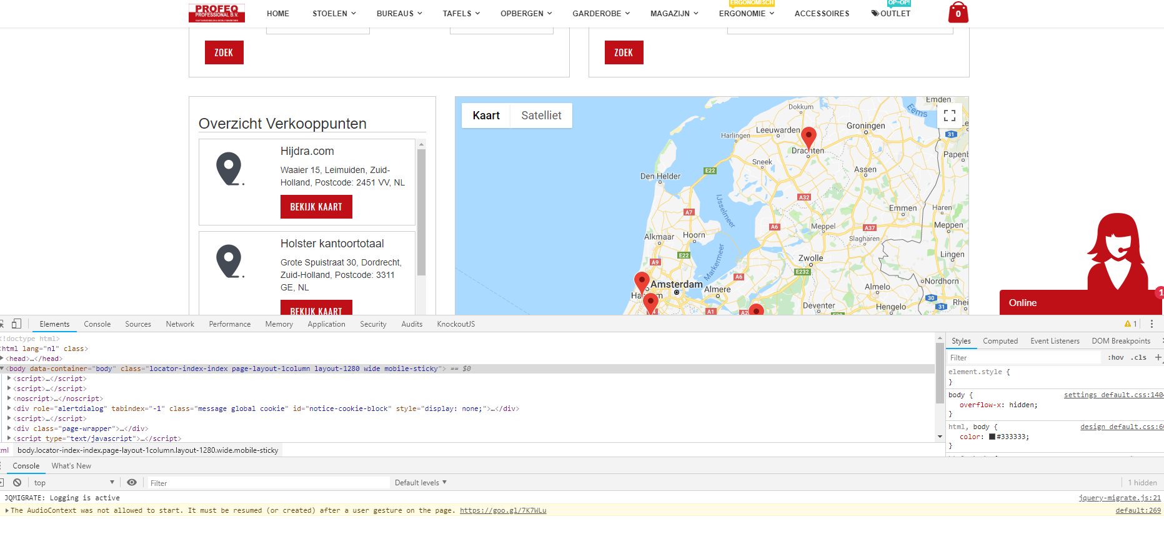Open the Performance tab

click(230, 324)
